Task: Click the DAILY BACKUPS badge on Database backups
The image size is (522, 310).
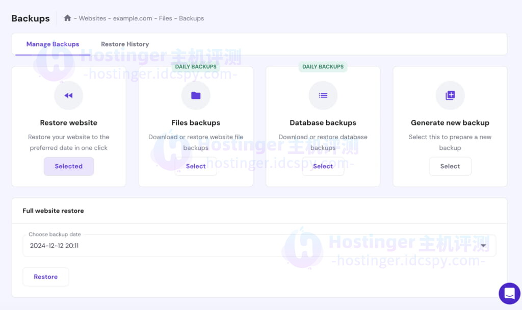Action: [x=323, y=67]
